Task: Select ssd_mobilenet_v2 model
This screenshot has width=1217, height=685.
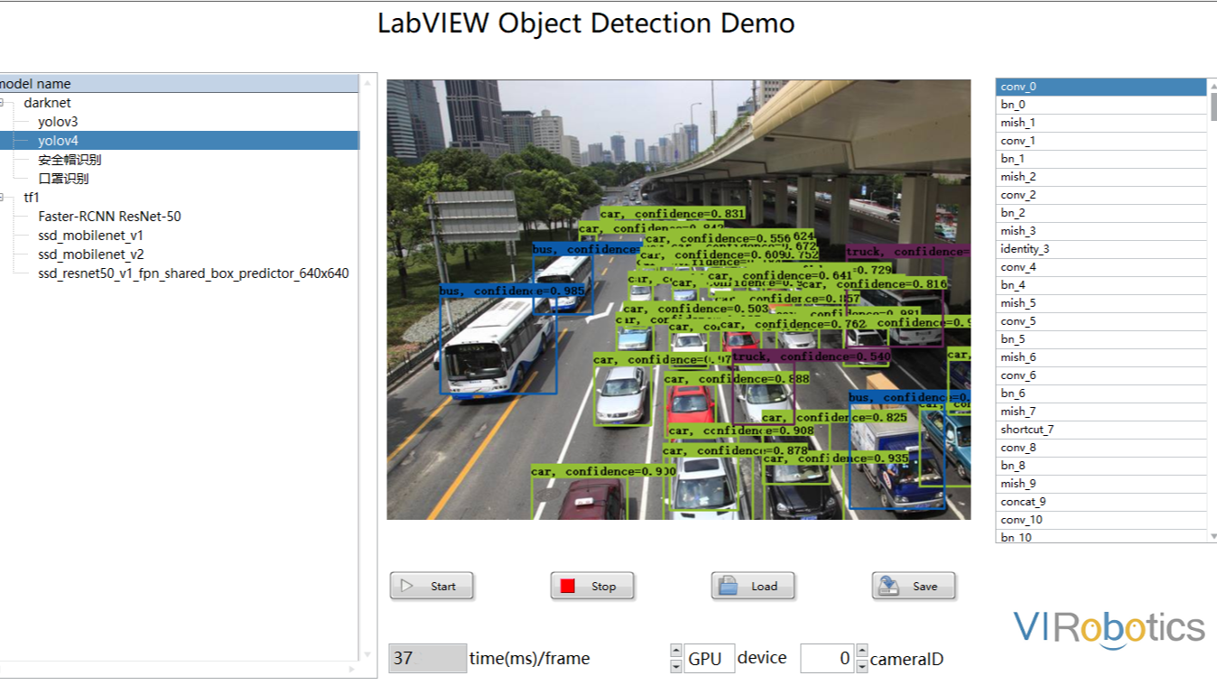Action: 91,254
